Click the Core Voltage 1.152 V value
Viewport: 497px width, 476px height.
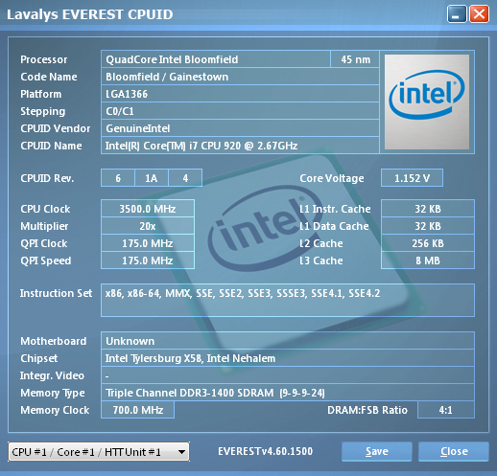coord(412,178)
